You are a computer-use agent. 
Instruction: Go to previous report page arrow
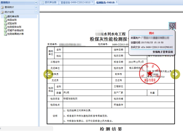click(48, 74)
